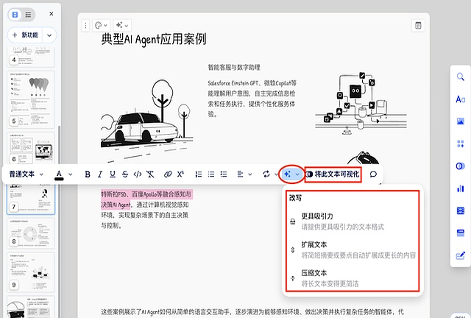This screenshot has height=318, width=471.
Task: Click highlighted text 特斯拉FSD
Action: (113, 194)
